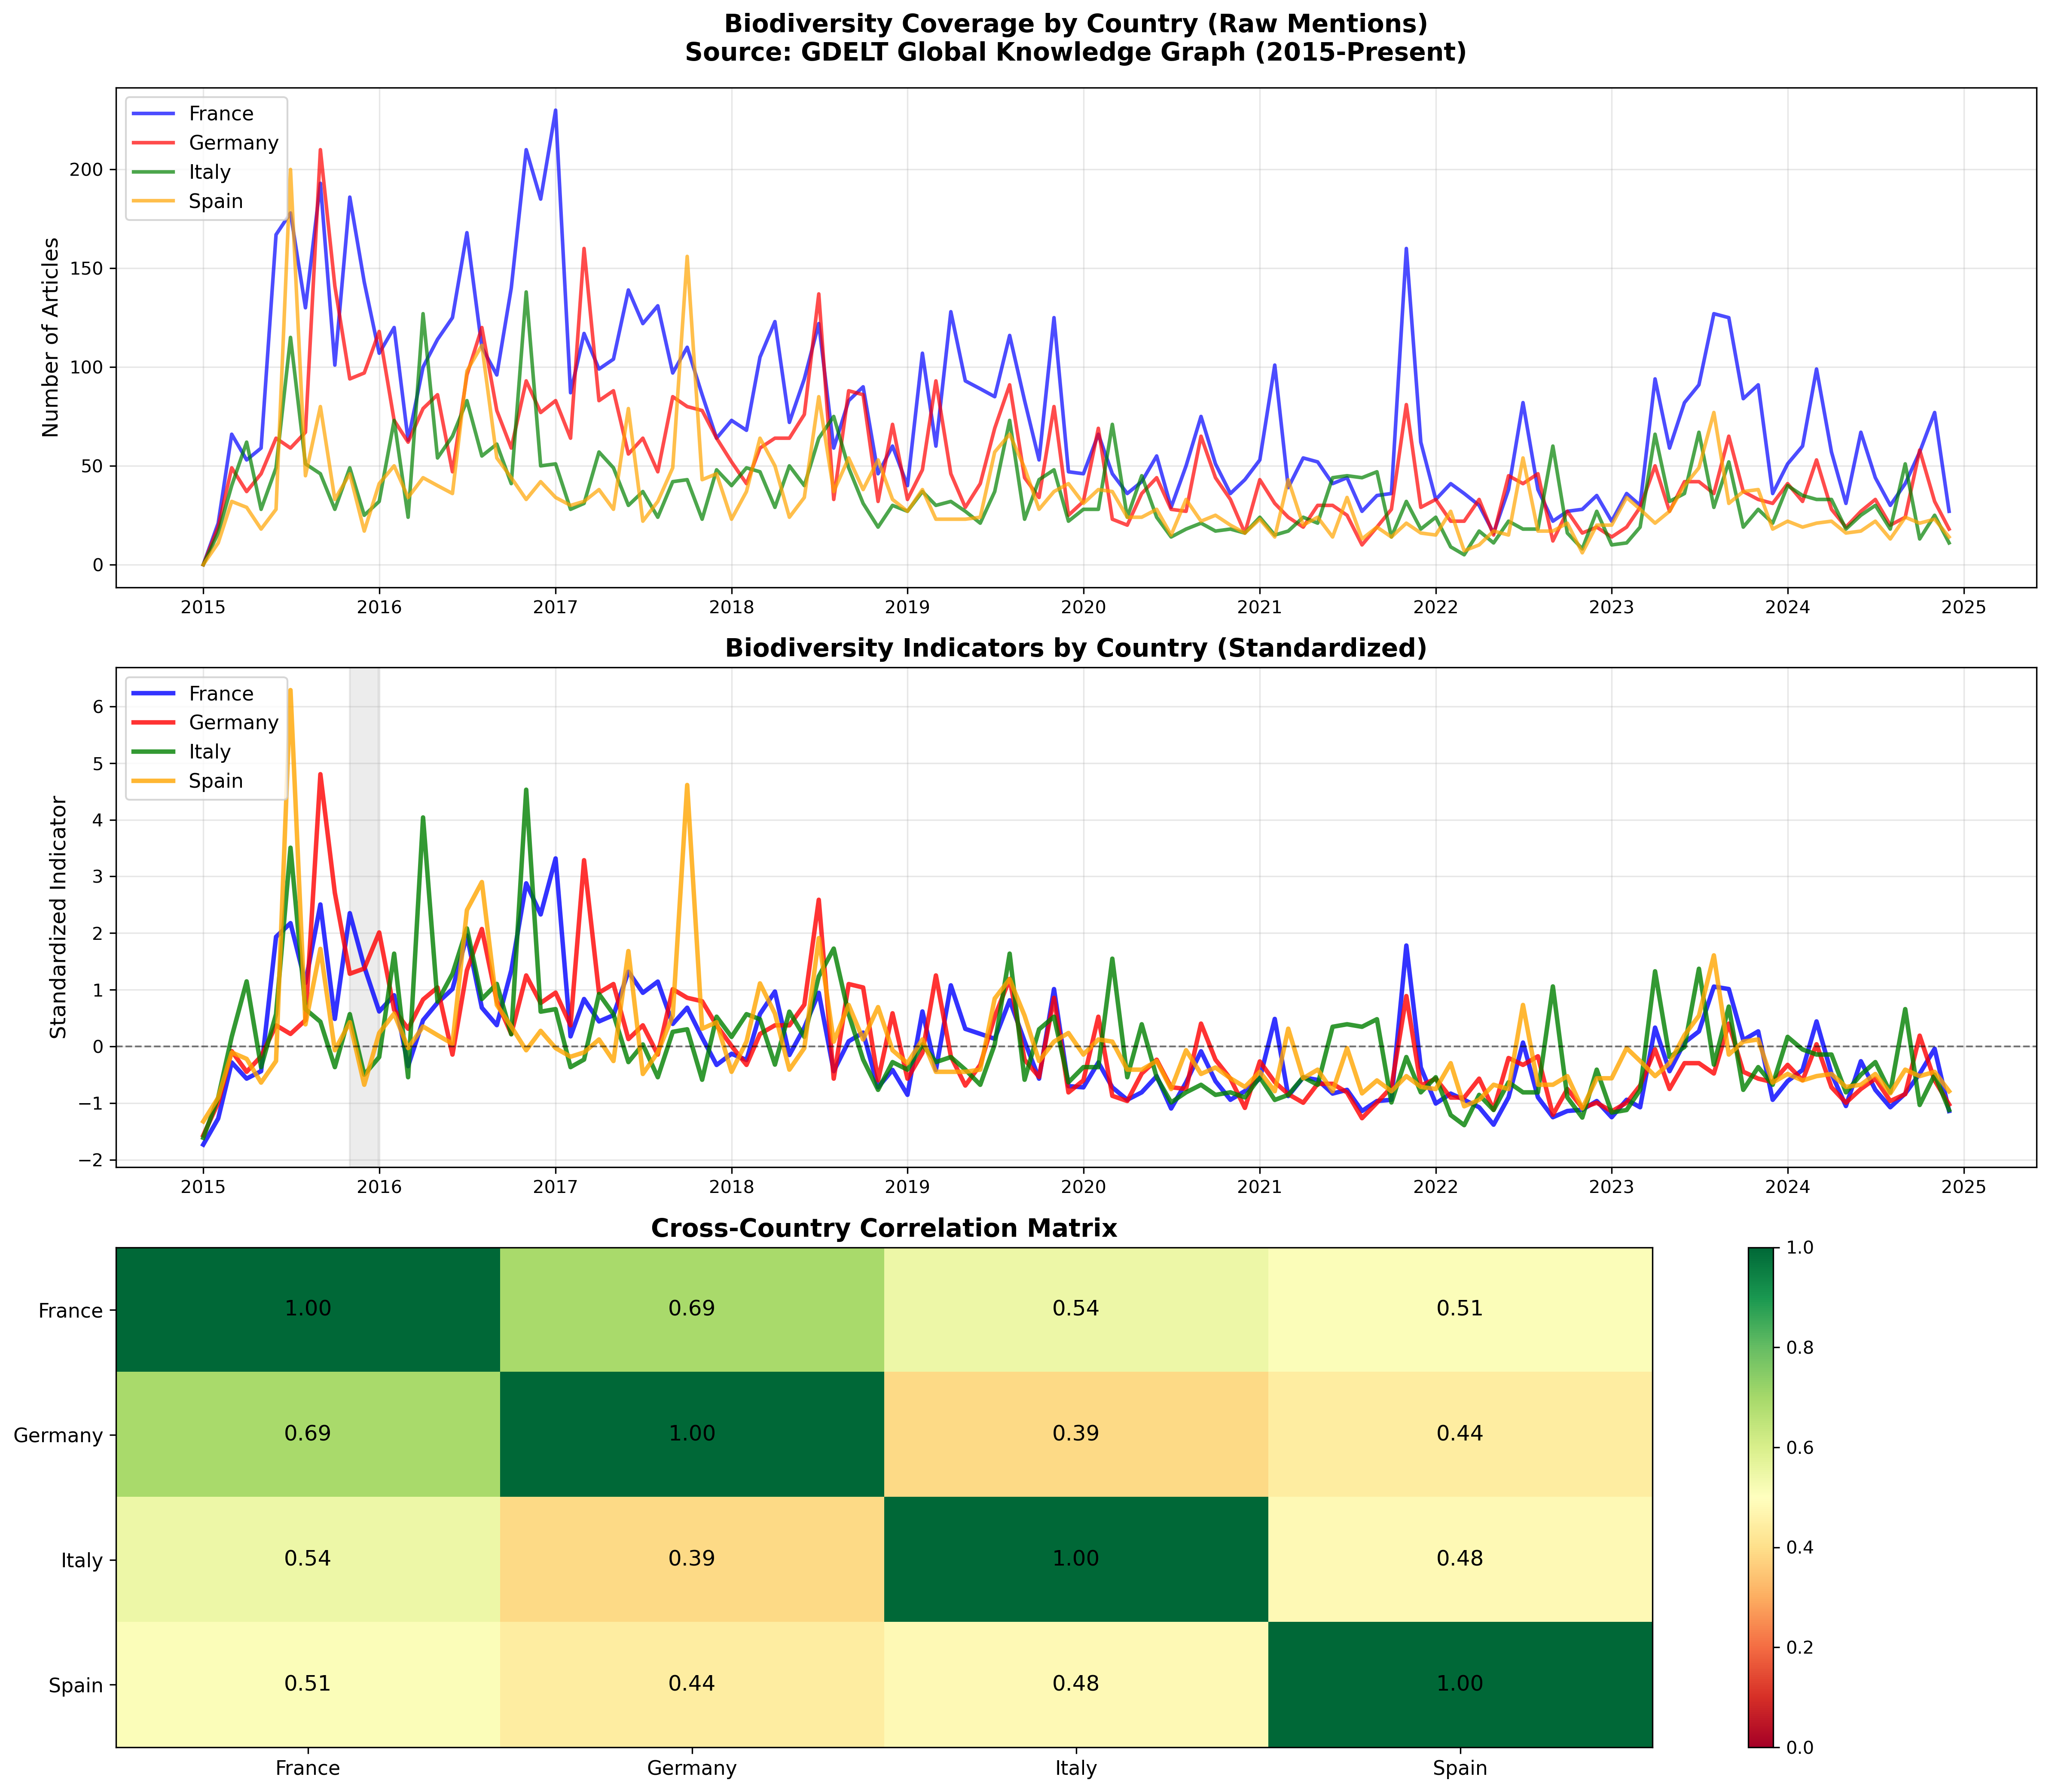This screenshot has width=2049, height=1792.
Task: Click the Italy column label under the matrix
Action: tap(1076, 1768)
